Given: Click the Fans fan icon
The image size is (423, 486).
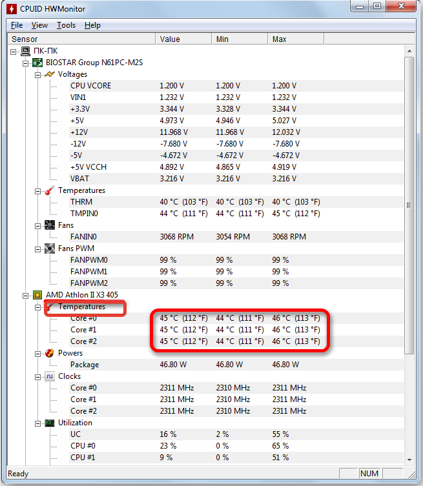Looking at the screenshot, I should pyautogui.click(x=50, y=225).
